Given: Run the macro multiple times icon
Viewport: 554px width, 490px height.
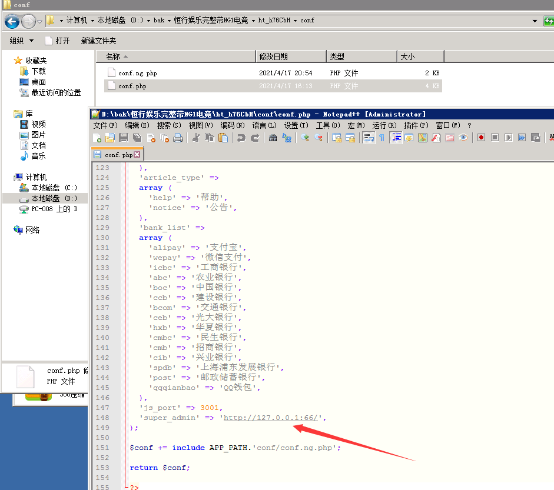Looking at the screenshot, I should pos(522,138).
